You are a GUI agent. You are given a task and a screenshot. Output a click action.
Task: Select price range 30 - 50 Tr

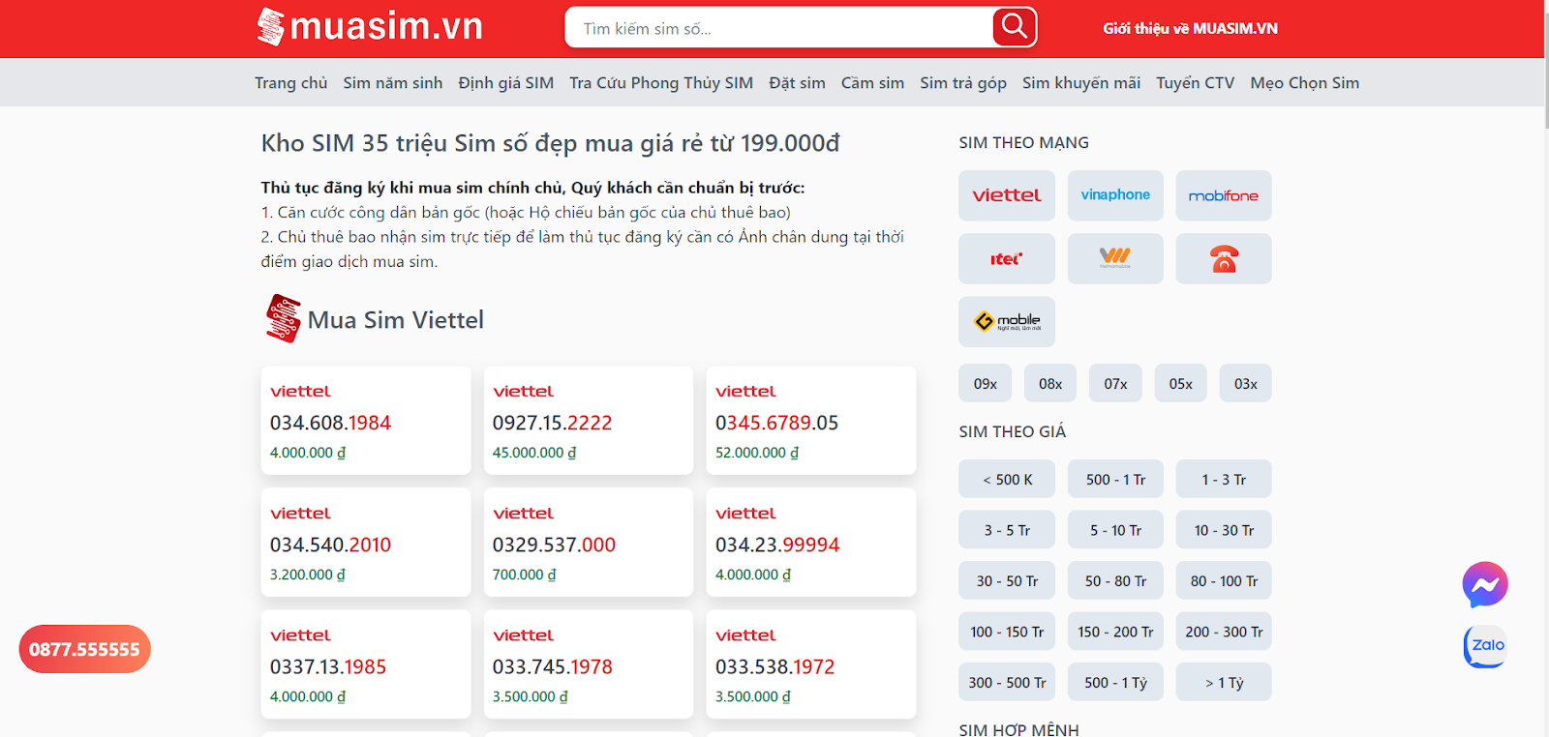[1007, 580]
